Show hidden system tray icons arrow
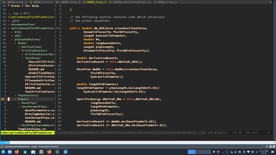Screen dimensions: 276x155 257,152
